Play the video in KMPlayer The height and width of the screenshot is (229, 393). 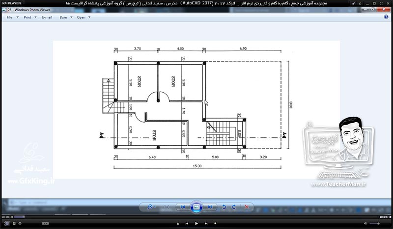click(x=196, y=223)
